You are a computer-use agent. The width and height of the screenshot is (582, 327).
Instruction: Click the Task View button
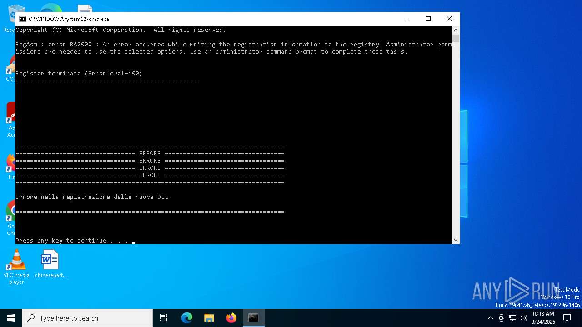[x=164, y=318]
